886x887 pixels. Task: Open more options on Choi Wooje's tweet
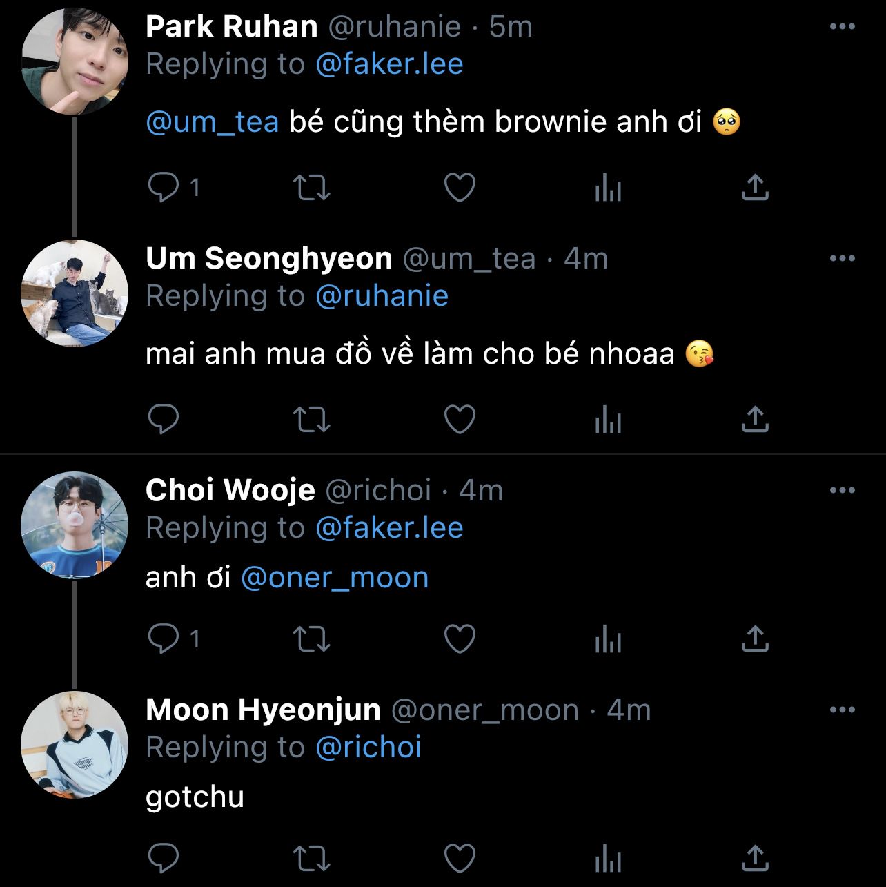point(842,491)
